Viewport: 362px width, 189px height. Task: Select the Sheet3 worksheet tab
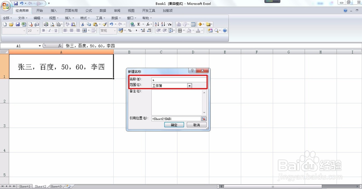coord(56,186)
